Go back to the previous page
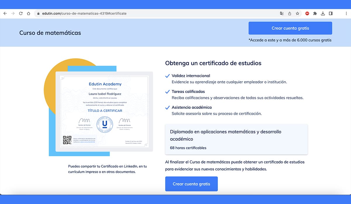351x204 pixels. [5, 13]
